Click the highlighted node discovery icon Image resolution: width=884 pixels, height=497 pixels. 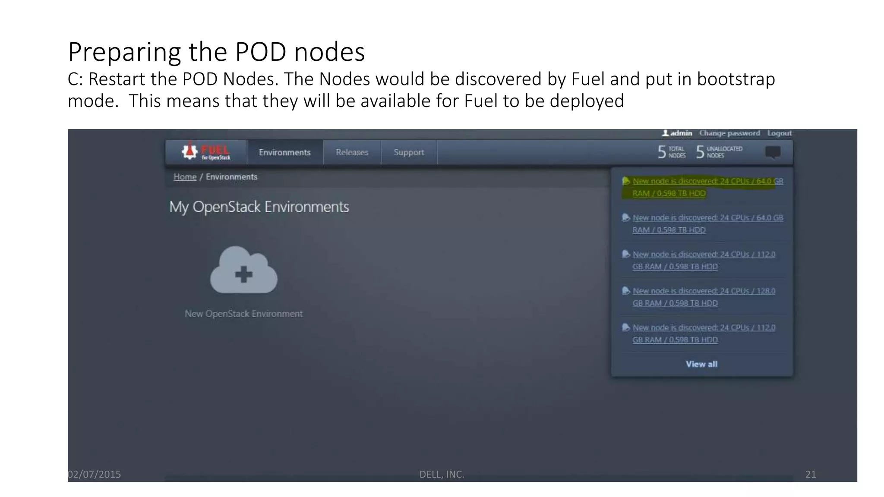[x=626, y=181]
